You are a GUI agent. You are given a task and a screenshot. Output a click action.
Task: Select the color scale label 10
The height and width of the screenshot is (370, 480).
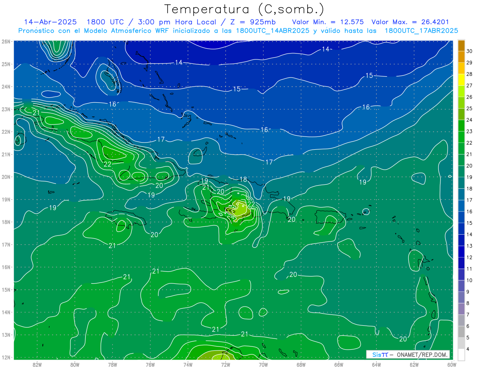469,280
